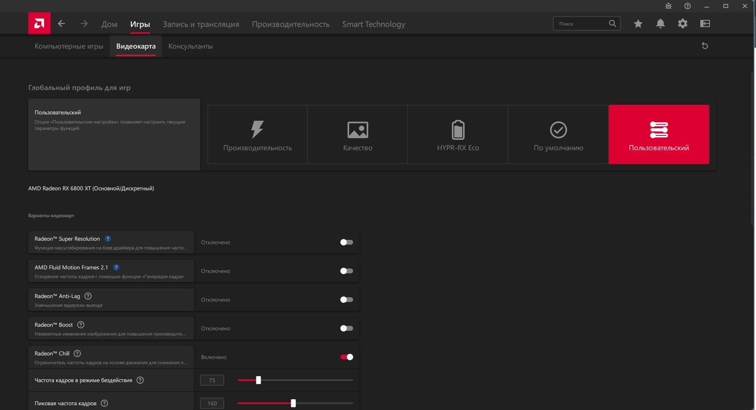This screenshot has width=756, height=410.
Task: Open the Производительность top tab
Action: 291,24
